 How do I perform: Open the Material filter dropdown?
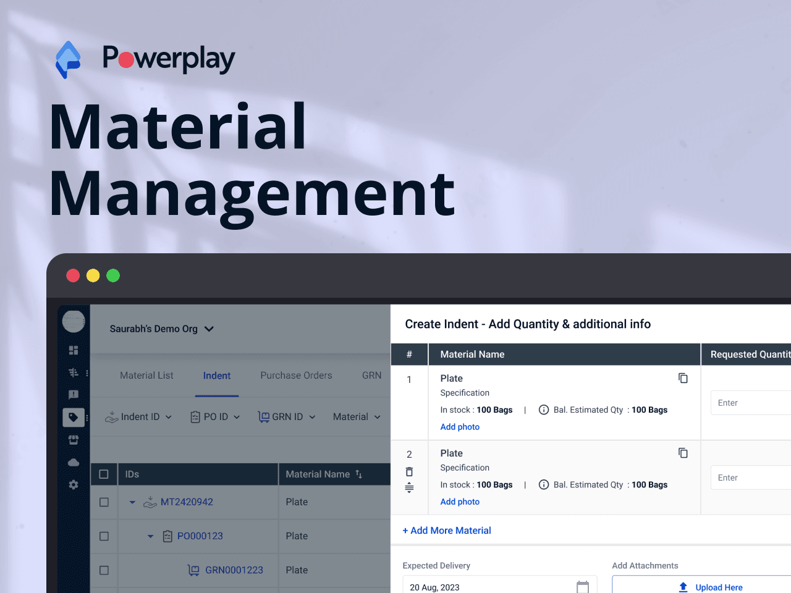coord(357,417)
